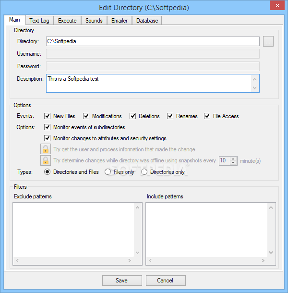
Task: Click the snapshot minutes value field showing 10
Action: [224, 161]
